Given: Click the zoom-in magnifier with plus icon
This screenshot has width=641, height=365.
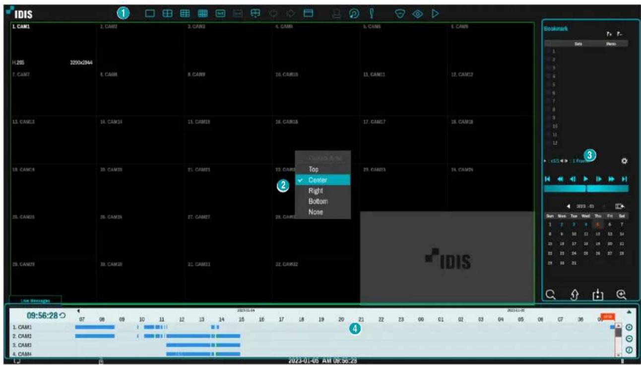Looking at the screenshot, I should 621,294.
